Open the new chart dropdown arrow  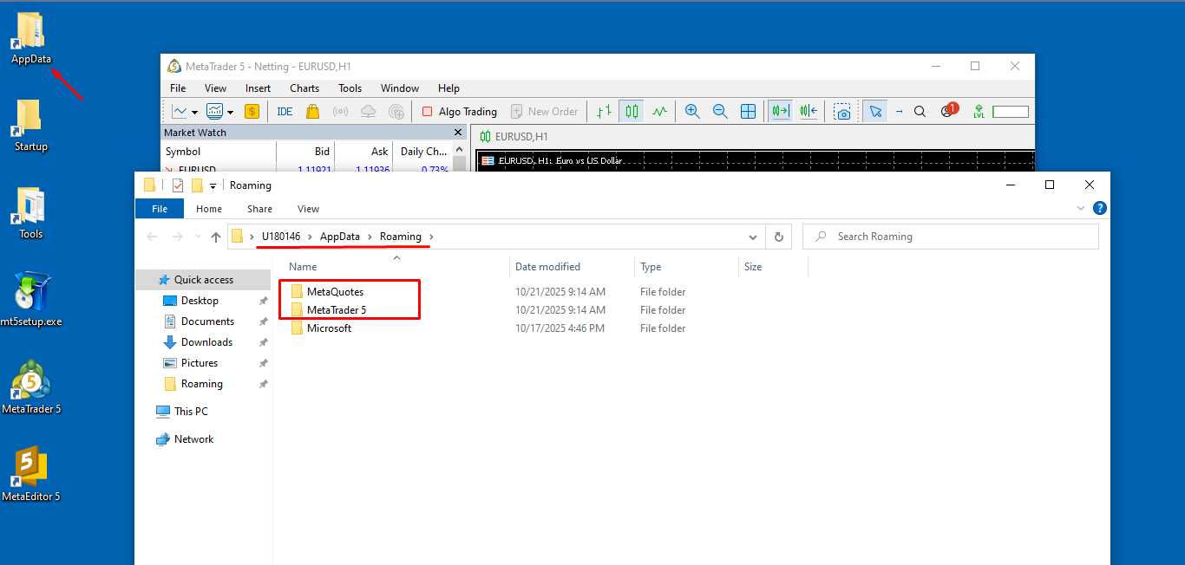(194, 112)
